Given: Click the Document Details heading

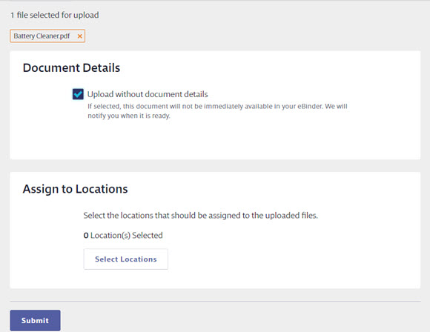Looking at the screenshot, I should 71,67.
